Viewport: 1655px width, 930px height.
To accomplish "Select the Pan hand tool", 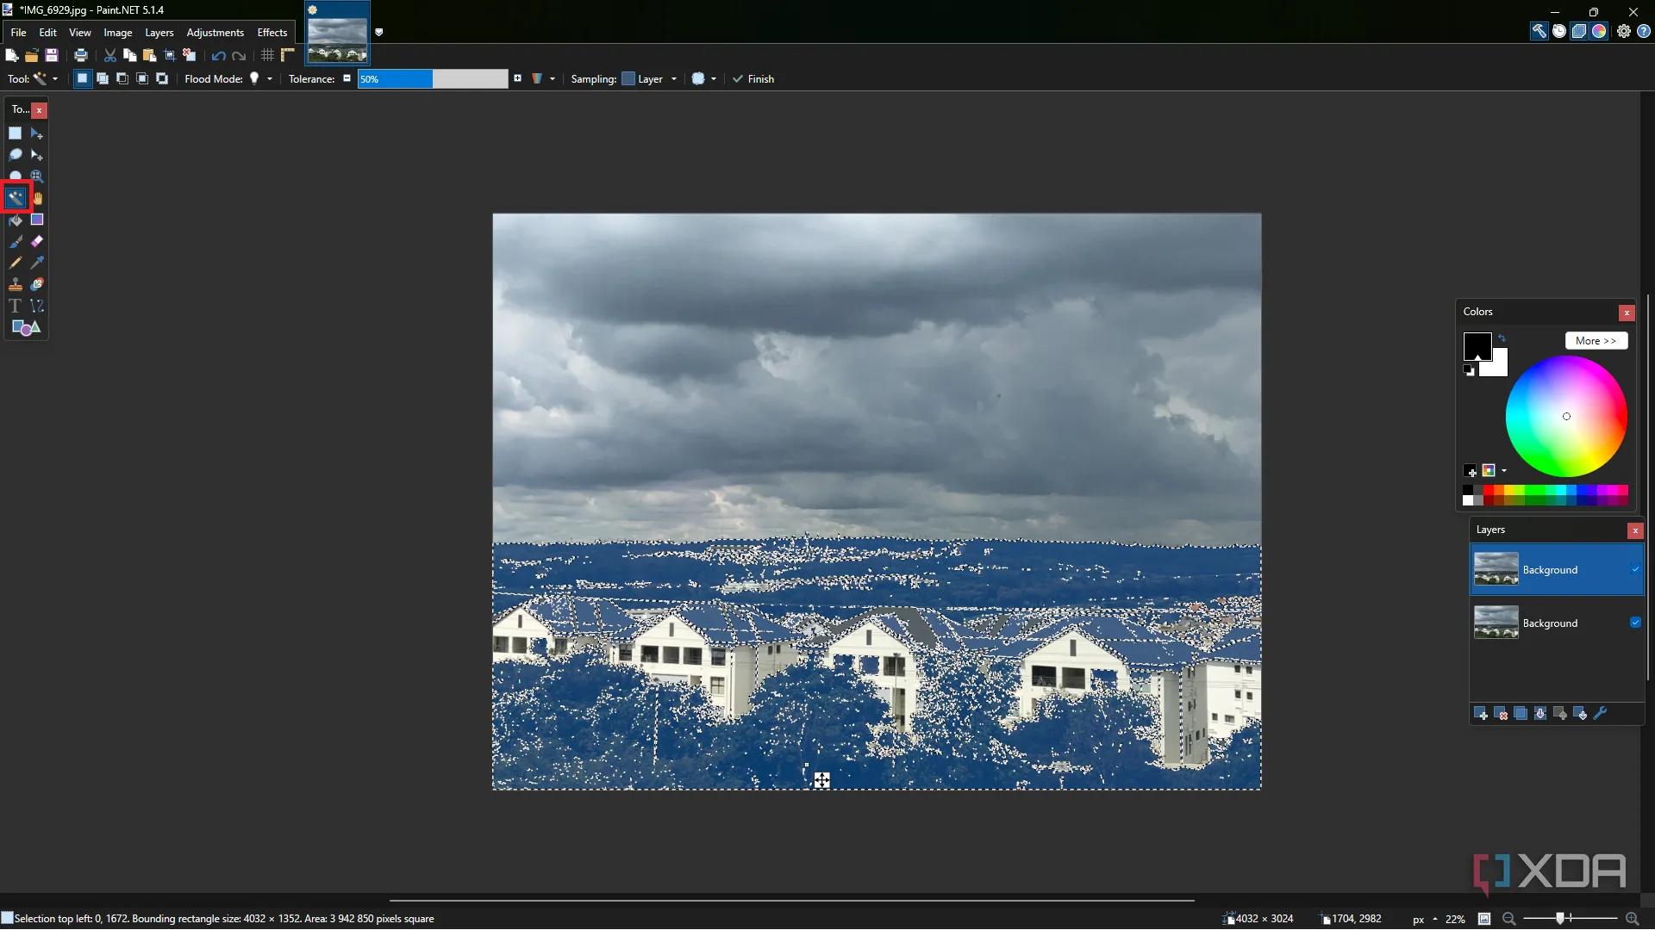I will click(37, 198).
